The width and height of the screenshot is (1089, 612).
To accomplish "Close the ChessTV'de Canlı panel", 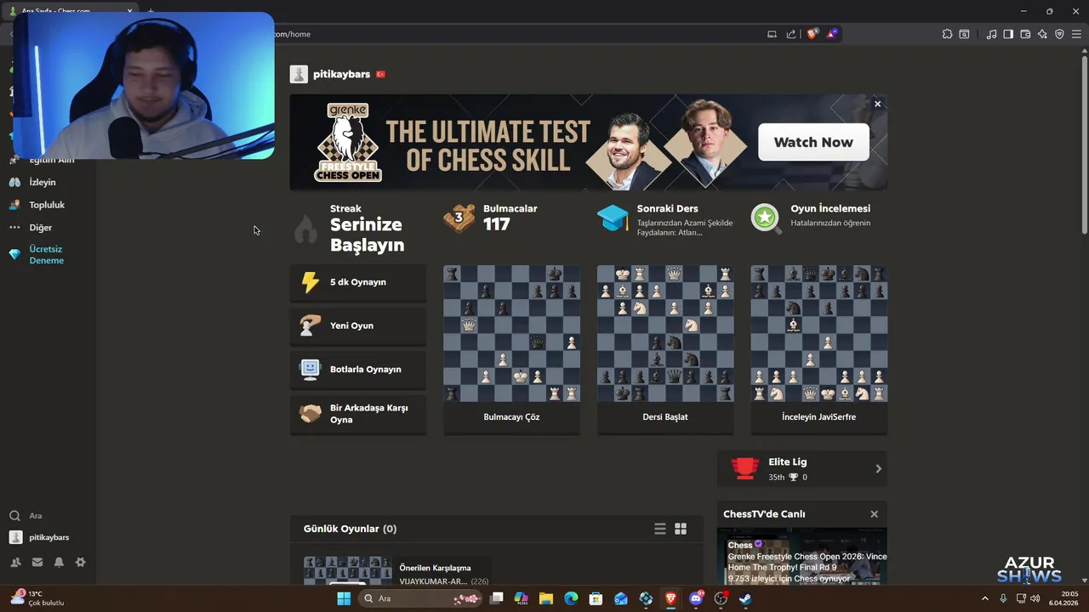I will [x=874, y=514].
